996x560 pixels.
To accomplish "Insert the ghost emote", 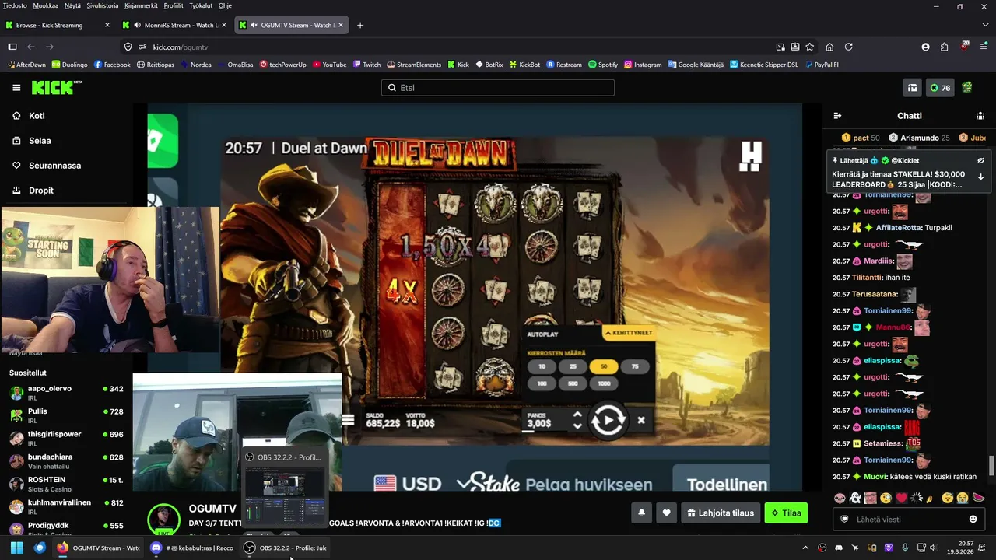I will (855, 498).
